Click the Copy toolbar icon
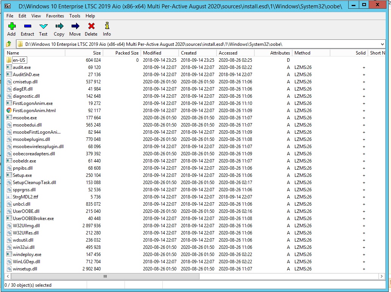This screenshot has width=391, height=292. pos(59,26)
